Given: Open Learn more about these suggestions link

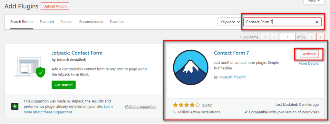Looking at the screenshot, I should (x=68, y=109).
